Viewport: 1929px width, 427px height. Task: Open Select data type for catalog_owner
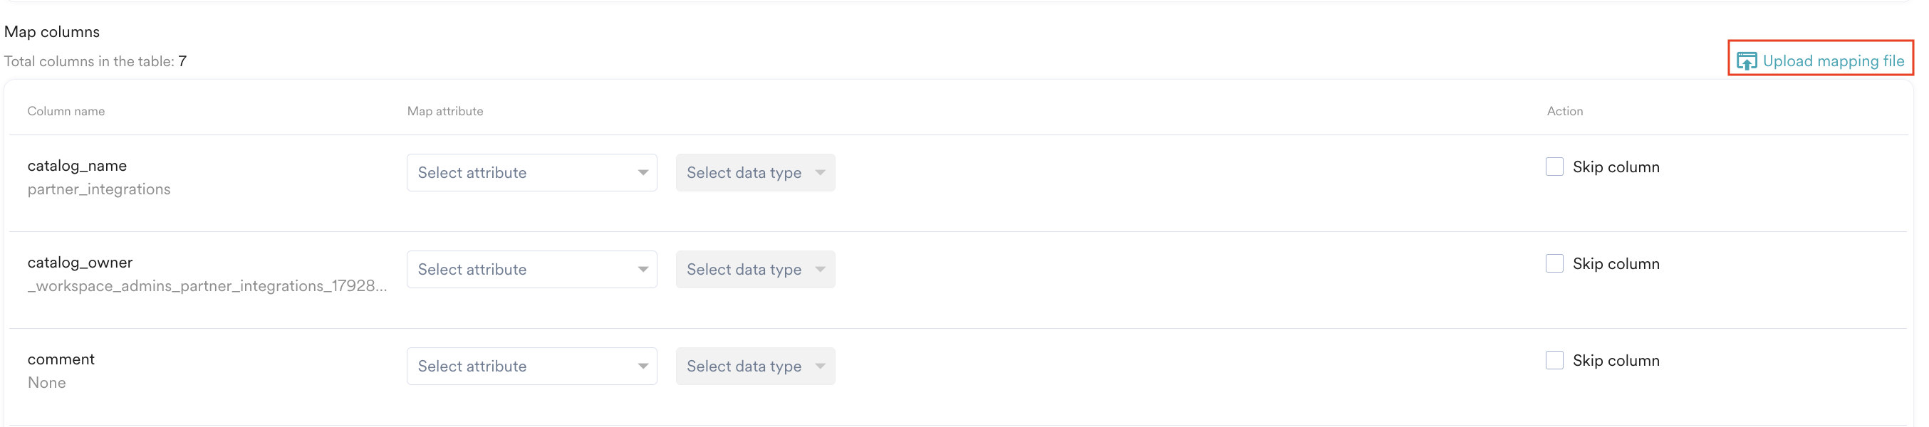pyautogui.click(x=755, y=269)
